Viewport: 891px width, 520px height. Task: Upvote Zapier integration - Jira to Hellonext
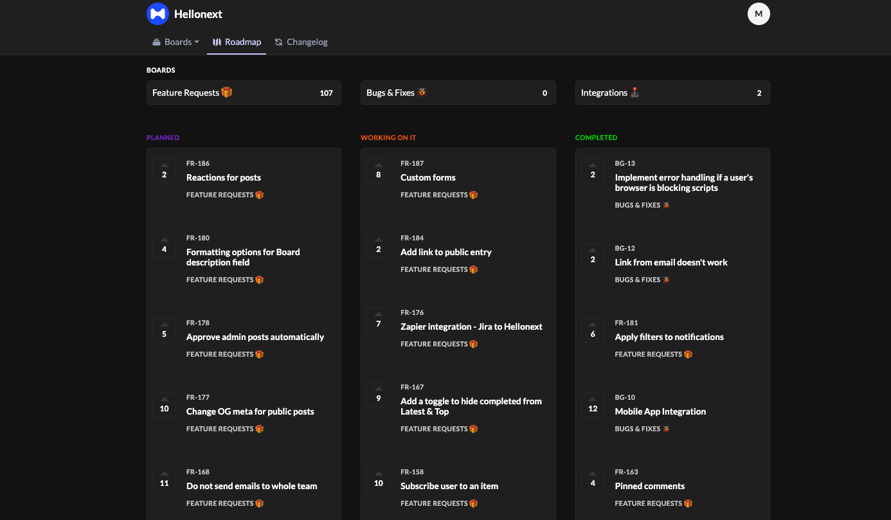coord(378,320)
